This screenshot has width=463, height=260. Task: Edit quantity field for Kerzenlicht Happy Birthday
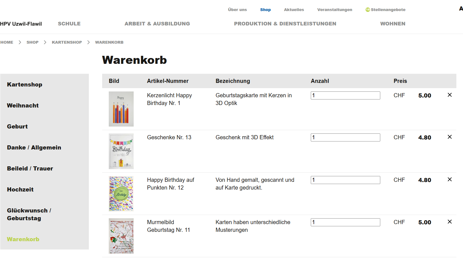tap(345, 95)
